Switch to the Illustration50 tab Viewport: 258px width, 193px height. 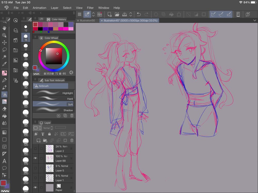[x=88, y=20]
